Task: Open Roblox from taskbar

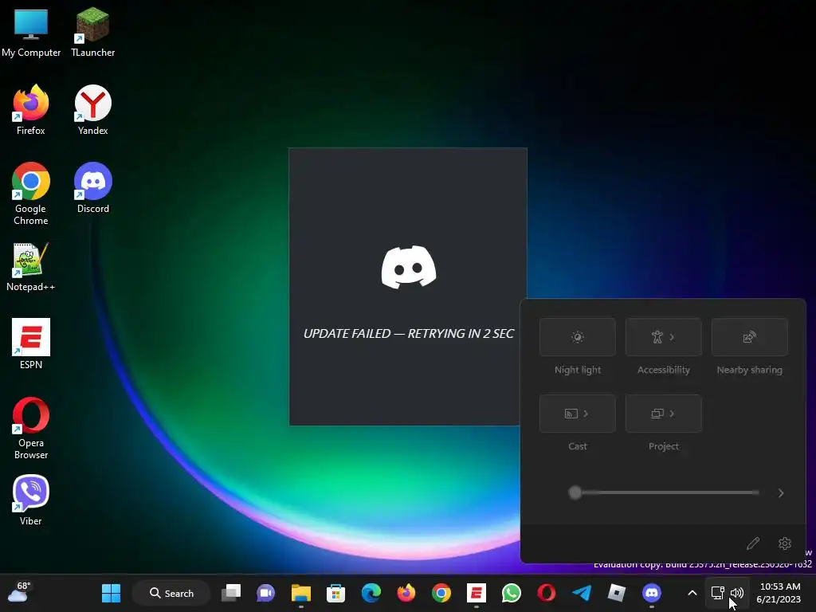Action: 617,593
